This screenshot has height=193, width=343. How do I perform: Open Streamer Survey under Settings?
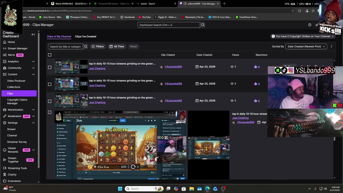point(17,142)
